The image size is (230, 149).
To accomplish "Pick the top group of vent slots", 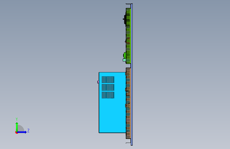I will [x=108, y=80].
